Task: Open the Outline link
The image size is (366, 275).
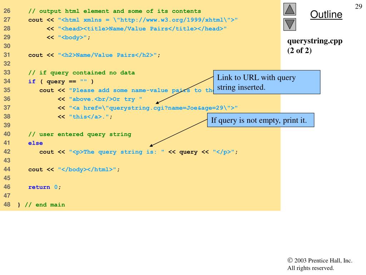Action: (x=326, y=14)
